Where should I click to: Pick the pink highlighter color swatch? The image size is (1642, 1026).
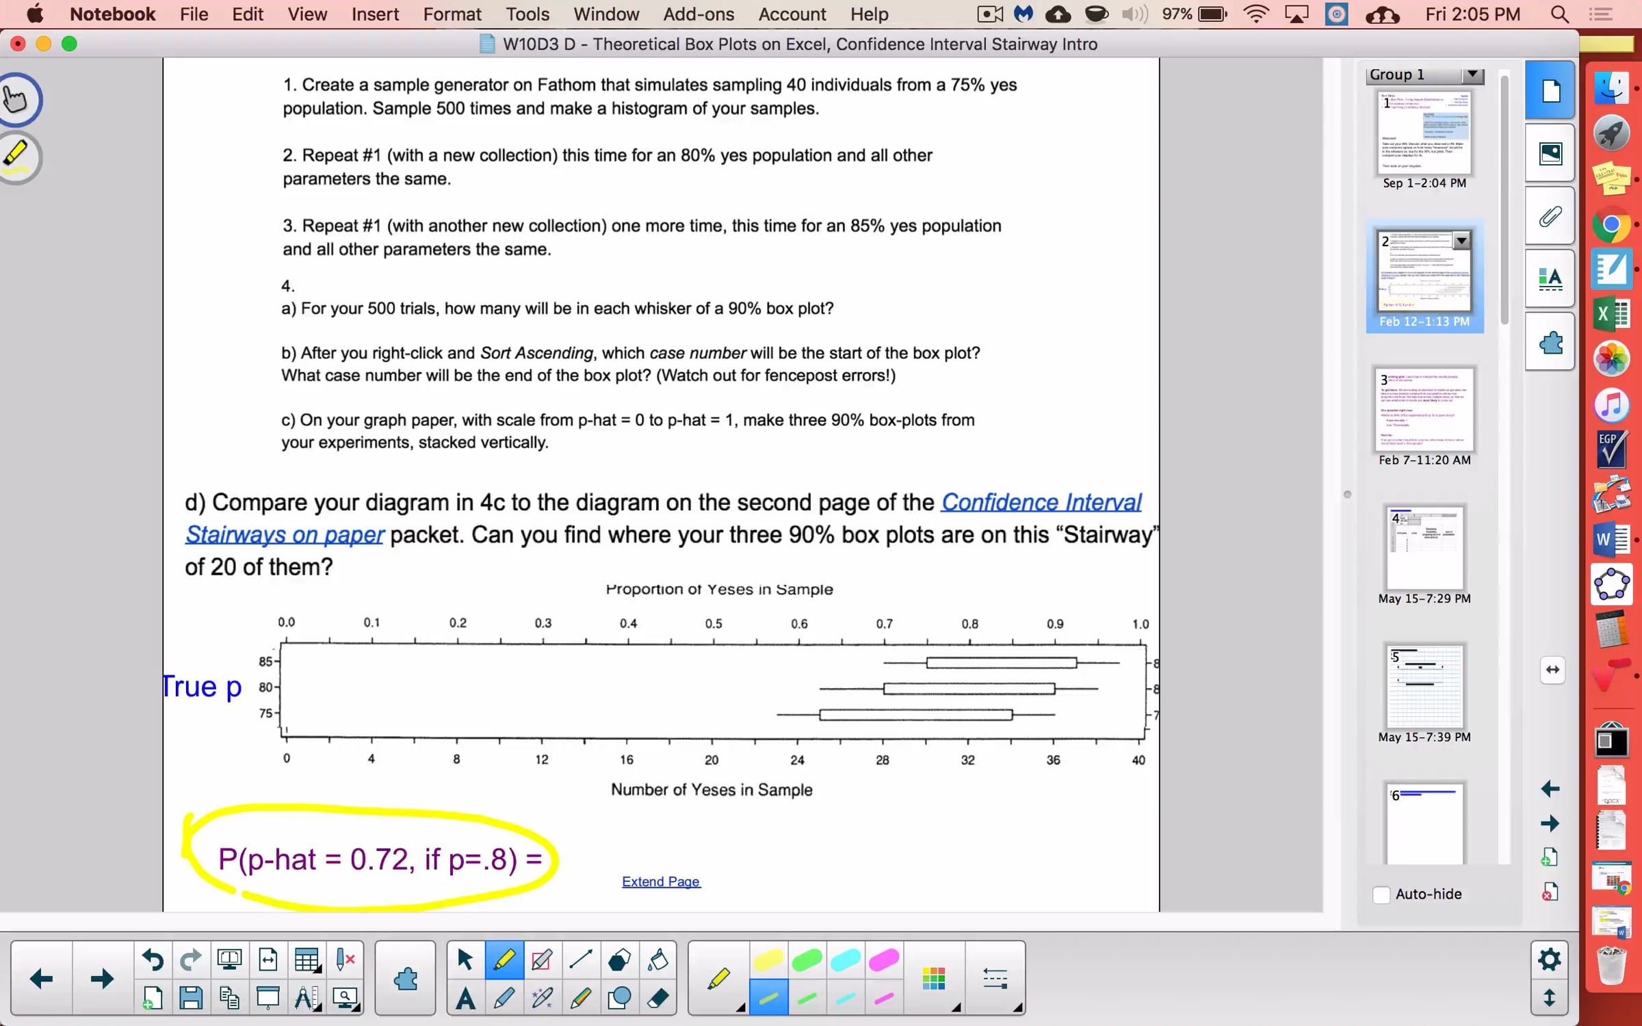(x=883, y=960)
